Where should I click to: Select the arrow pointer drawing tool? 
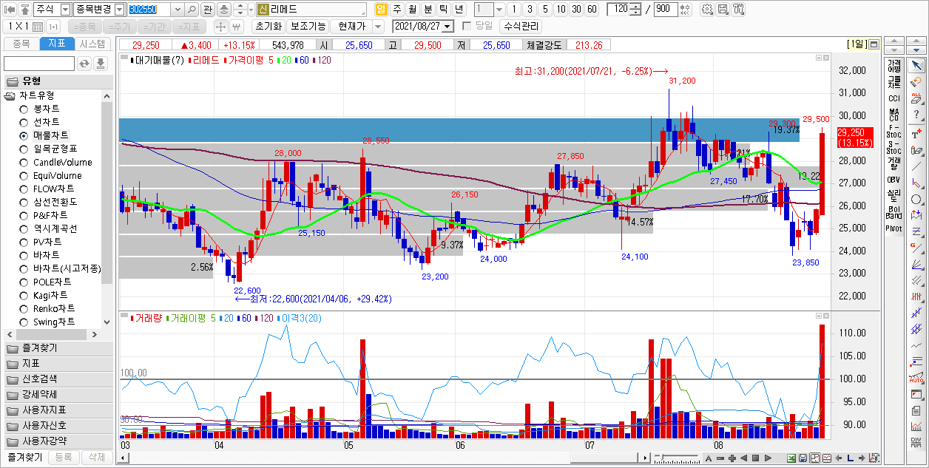point(916,66)
